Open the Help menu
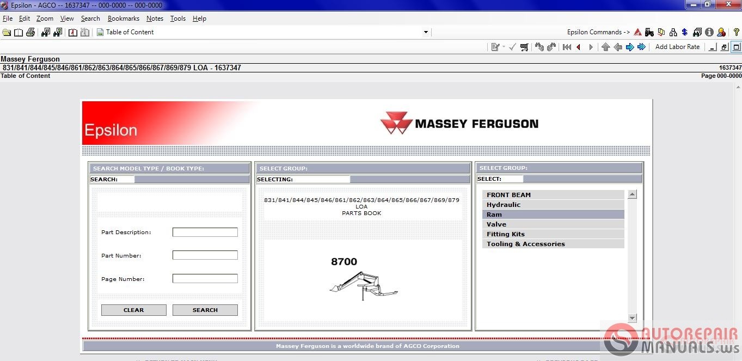The width and height of the screenshot is (742, 361). coord(200,19)
